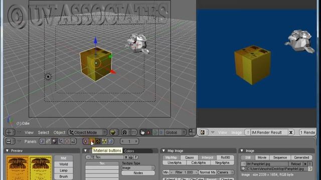Image resolution: width=321 pixels, height=180 pixels.
Task: Toggle the NegAlpha option
Action: (222, 162)
